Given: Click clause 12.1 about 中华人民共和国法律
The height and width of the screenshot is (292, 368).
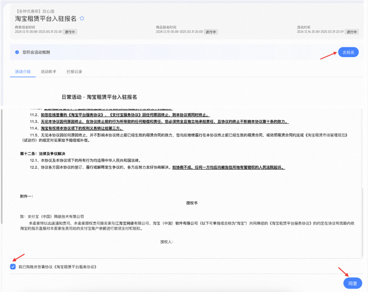Looking at the screenshot, I should pos(85,161).
